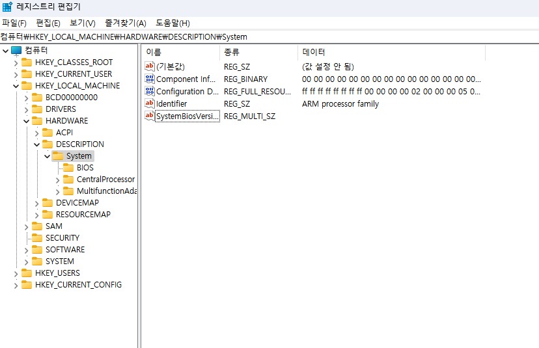
Task: Collapse the HARDWARE key
Action: coord(27,121)
